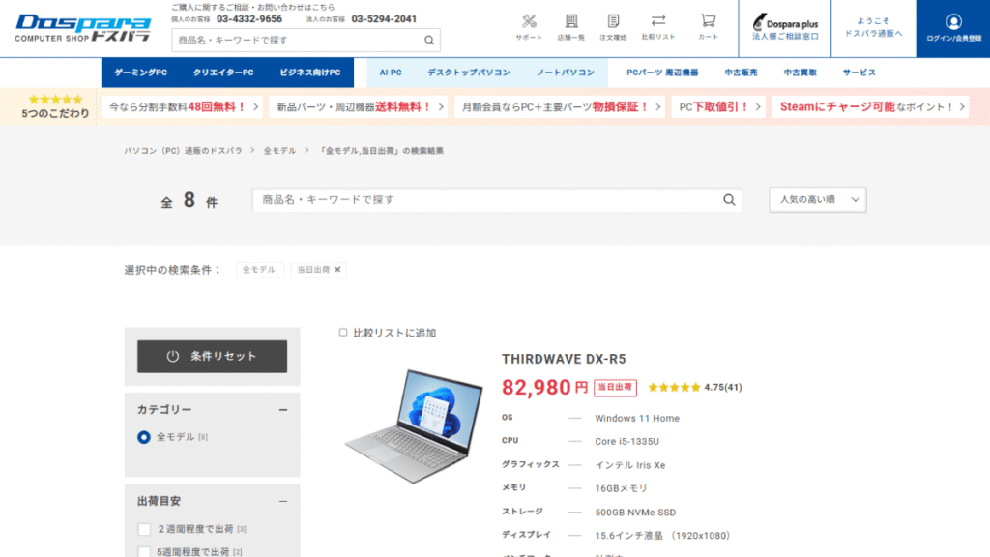Click the 500GB NVMe SSD storage spec

coord(635,513)
